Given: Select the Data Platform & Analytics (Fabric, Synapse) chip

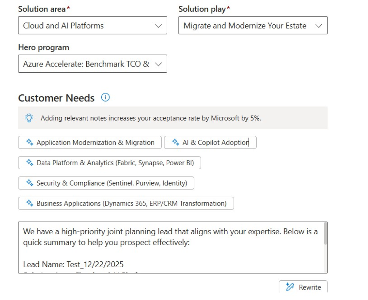Looking at the screenshot, I should 110,163.
